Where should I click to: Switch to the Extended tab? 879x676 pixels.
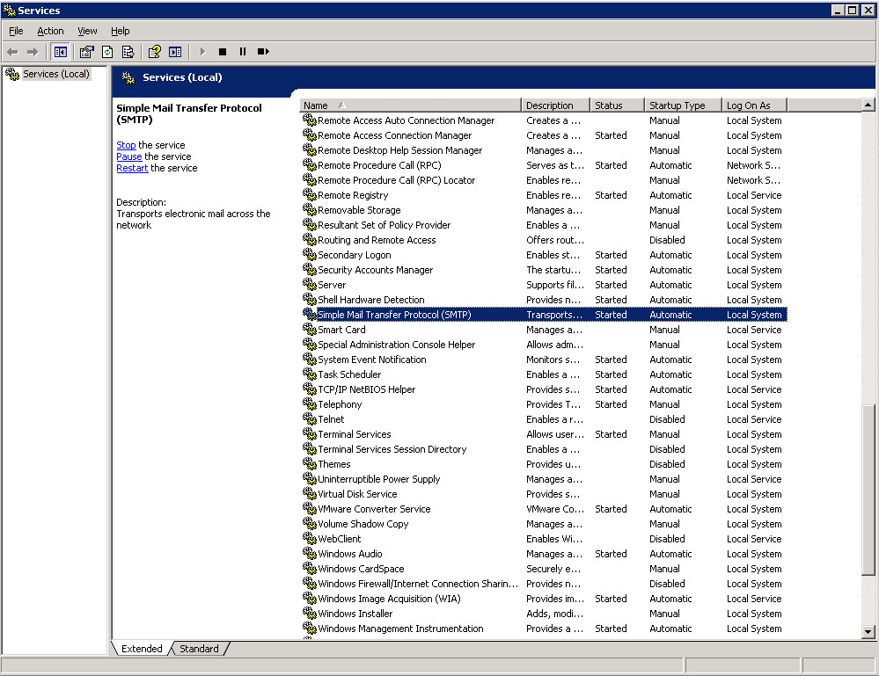click(x=142, y=649)
